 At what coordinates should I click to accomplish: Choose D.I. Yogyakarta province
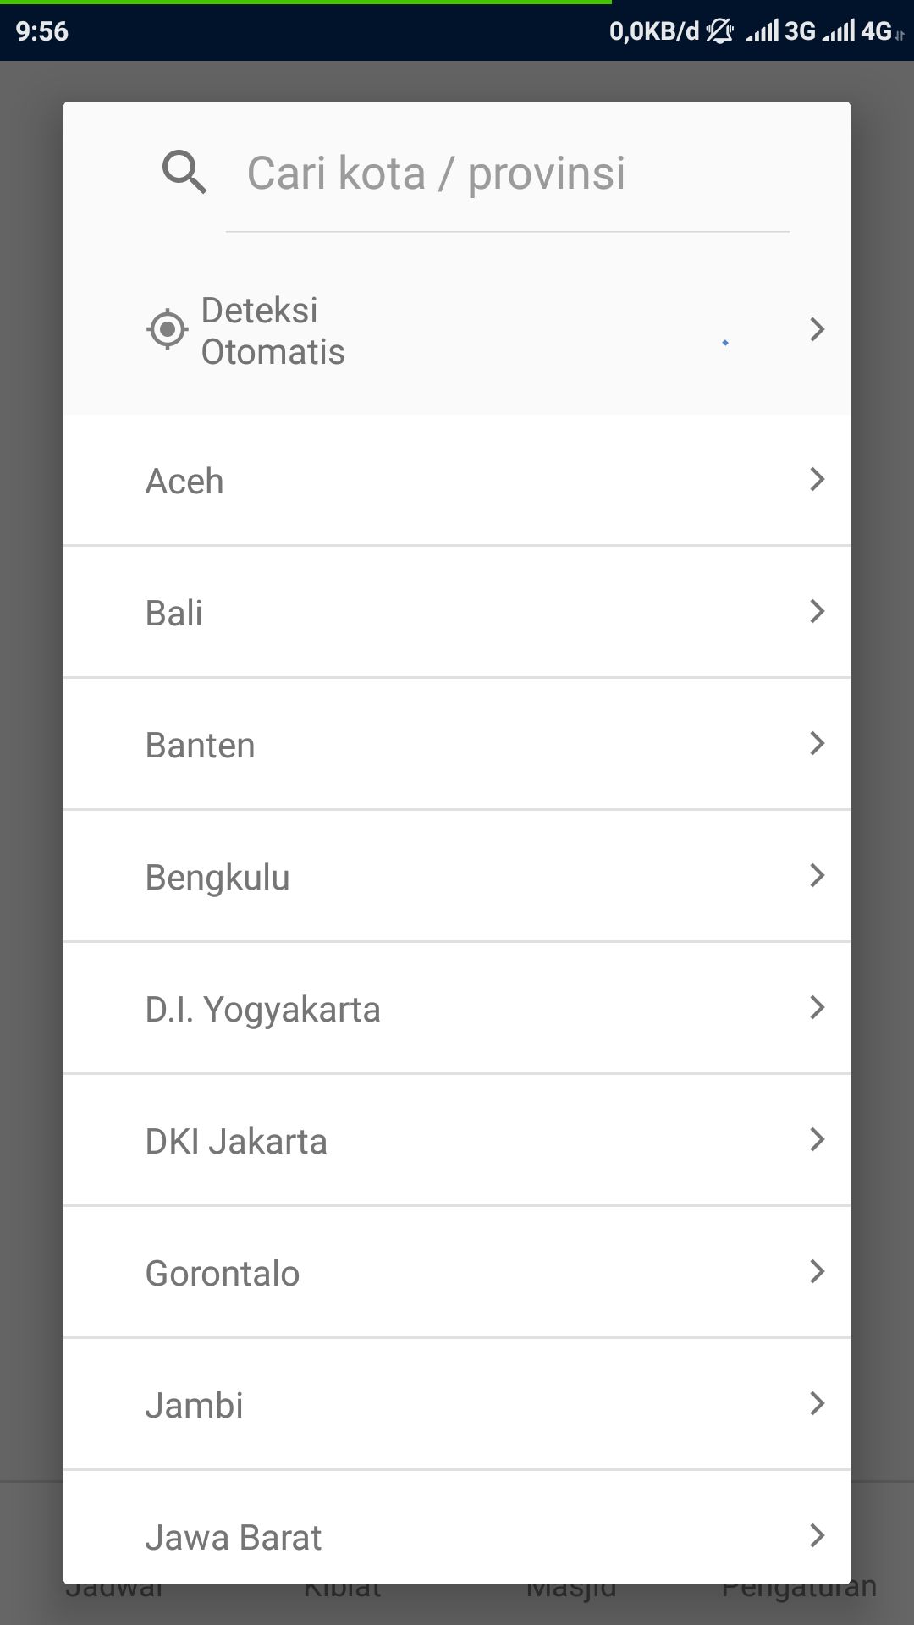(263, 1009)
